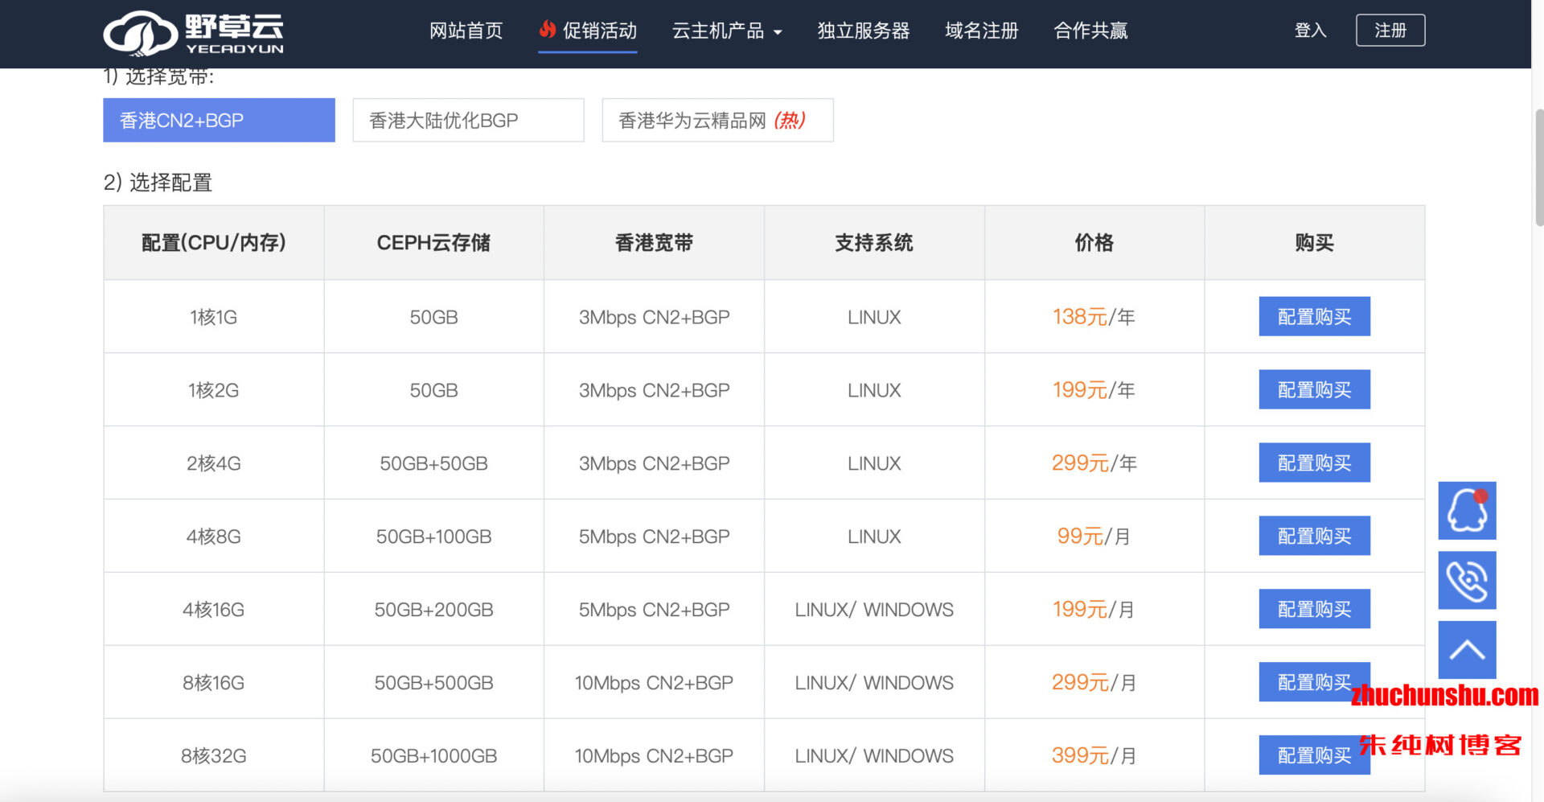
Task: Click LINUX/ WINDOWS in the 4核16G row
Action: [874, 610]
